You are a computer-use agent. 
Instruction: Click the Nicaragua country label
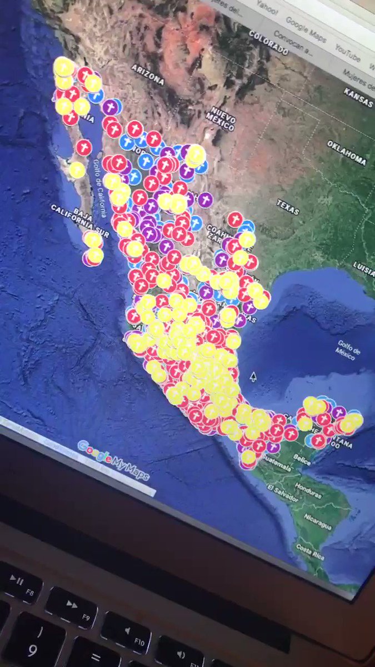(x=318, y=522)
